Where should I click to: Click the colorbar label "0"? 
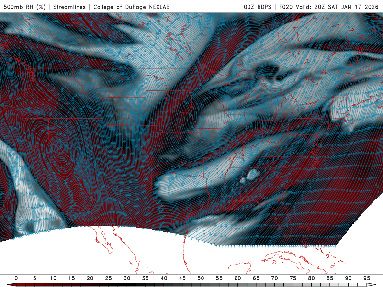tap(16, 278)
